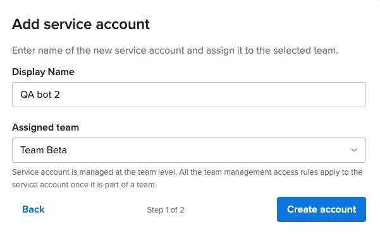Go back using the Back link
The image size is (380, 234).
(x=34, y=209)
